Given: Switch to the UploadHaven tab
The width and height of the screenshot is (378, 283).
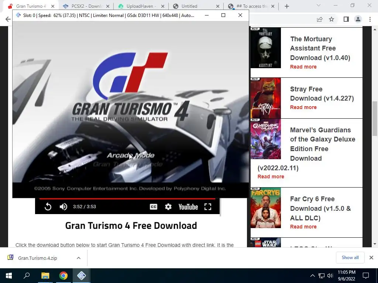Looking at the screenshot, I should 138,6.
